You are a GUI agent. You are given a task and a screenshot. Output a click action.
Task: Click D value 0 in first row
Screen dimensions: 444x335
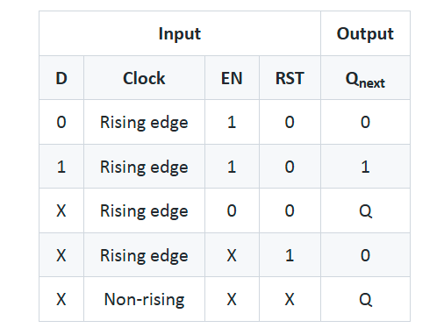pyautogui.click(x=61, y=122)
